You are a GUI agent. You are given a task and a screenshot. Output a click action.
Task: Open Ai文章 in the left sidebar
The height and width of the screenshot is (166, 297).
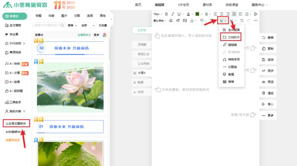[17, 73]
